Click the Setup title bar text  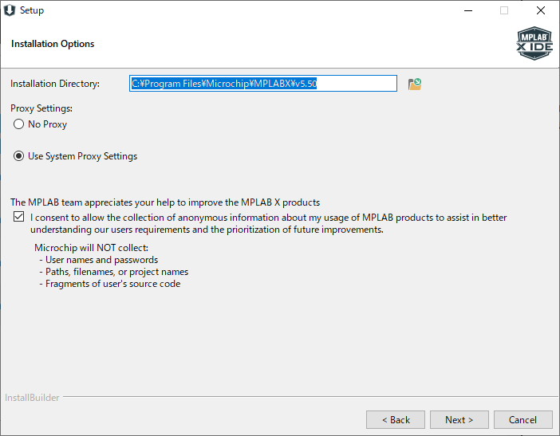32,10
